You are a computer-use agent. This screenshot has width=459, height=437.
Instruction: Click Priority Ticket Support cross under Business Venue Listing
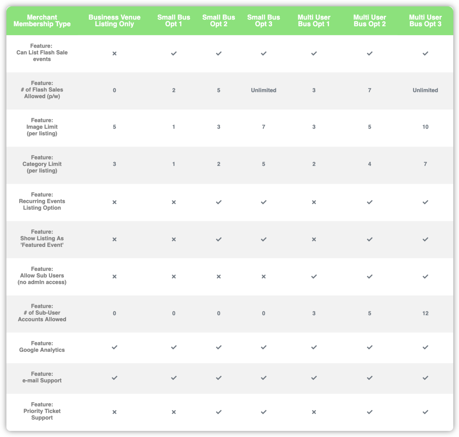click(114, 412)
